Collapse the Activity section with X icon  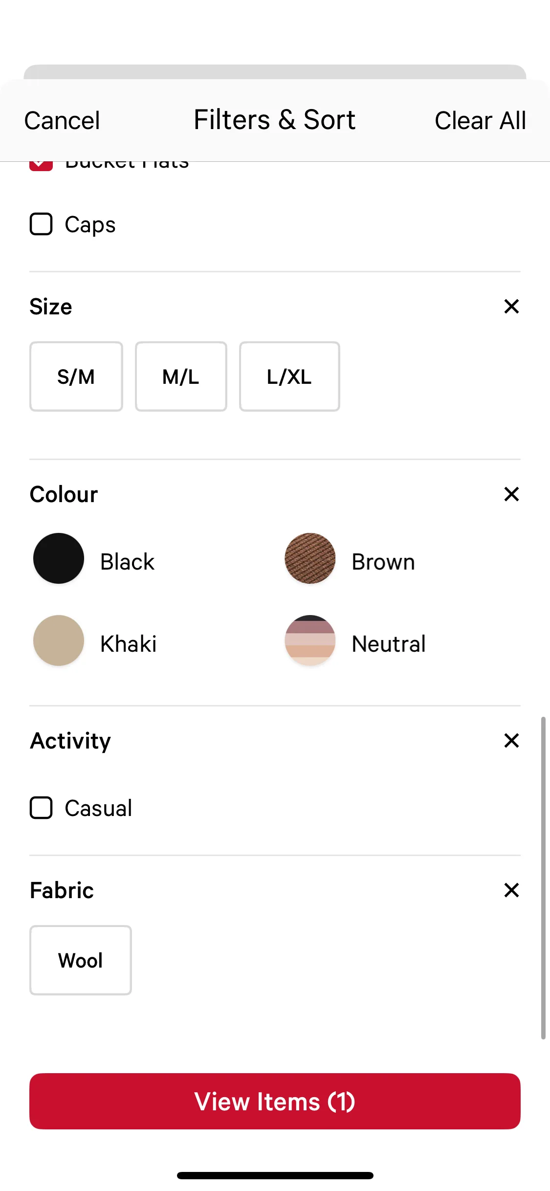point(511,741)
